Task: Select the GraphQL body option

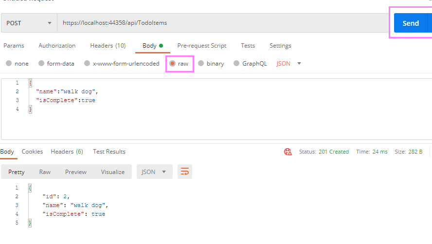Action: 250,64
